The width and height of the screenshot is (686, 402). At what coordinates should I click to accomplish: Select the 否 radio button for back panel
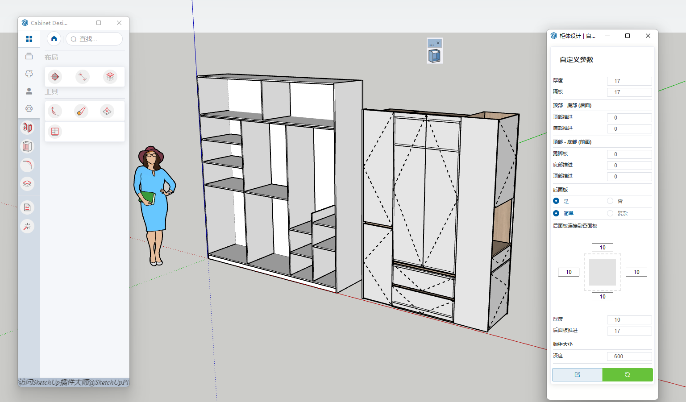click(x=610, y=201)
